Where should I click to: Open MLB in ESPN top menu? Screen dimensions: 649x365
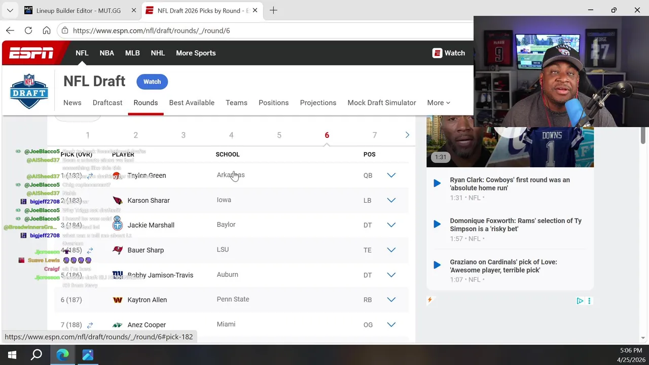132,53
